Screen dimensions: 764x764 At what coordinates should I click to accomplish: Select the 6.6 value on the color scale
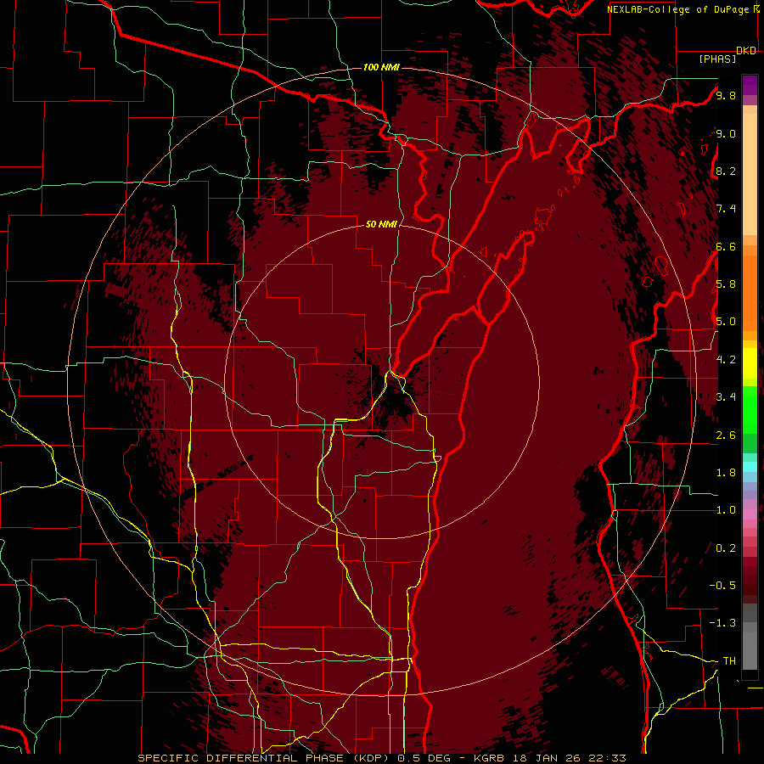click(x=726, y=246)
